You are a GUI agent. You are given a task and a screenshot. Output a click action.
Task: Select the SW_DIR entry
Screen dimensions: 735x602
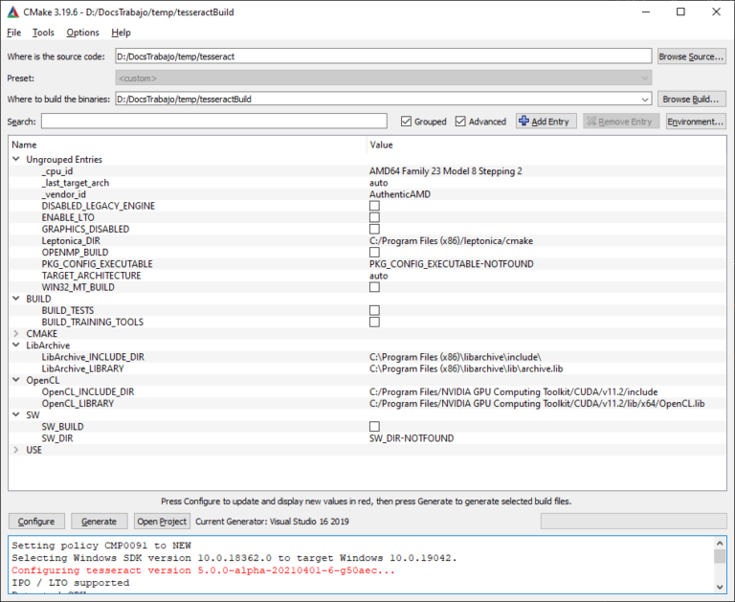coord(57,438)
